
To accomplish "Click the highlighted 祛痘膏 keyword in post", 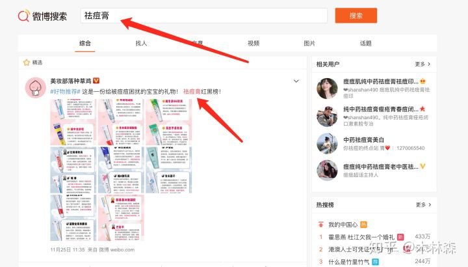I will coord(192,91).
